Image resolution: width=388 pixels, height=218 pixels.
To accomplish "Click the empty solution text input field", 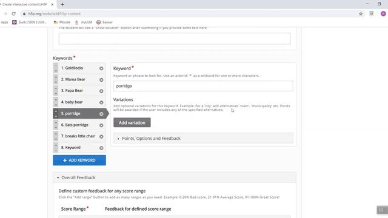I will (175, 39).
